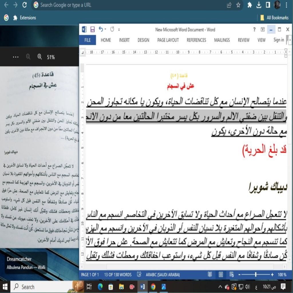Go back in Chrome browser

6,5
